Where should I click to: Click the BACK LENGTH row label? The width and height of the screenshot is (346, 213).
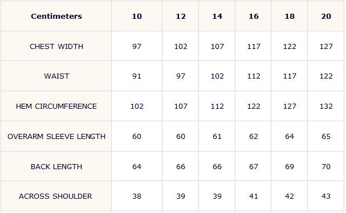[x=56, y=167]
